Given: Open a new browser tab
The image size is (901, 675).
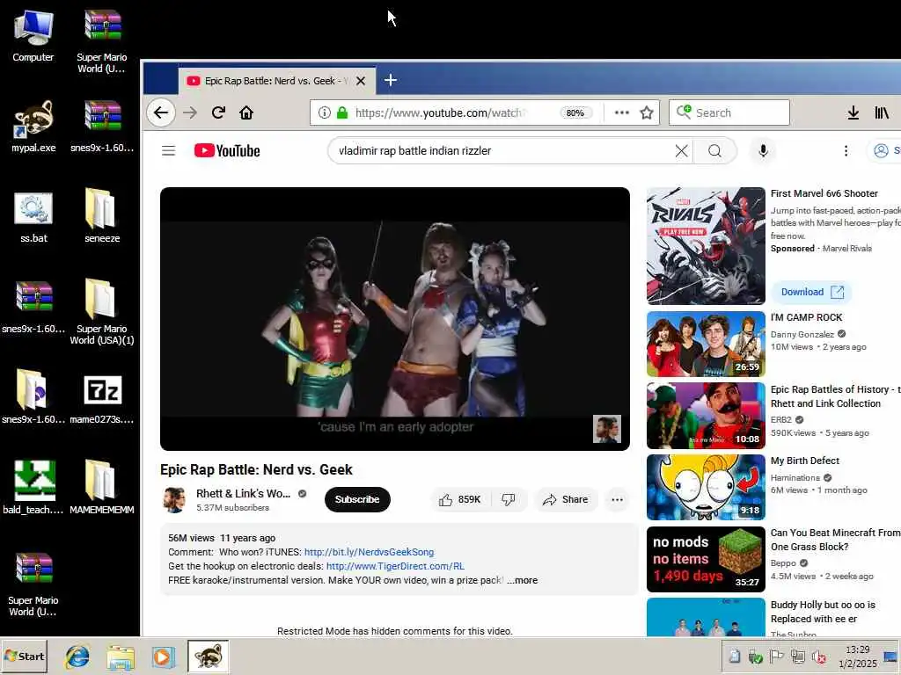Looking at the screenshot, I should (x=391, y=80).
